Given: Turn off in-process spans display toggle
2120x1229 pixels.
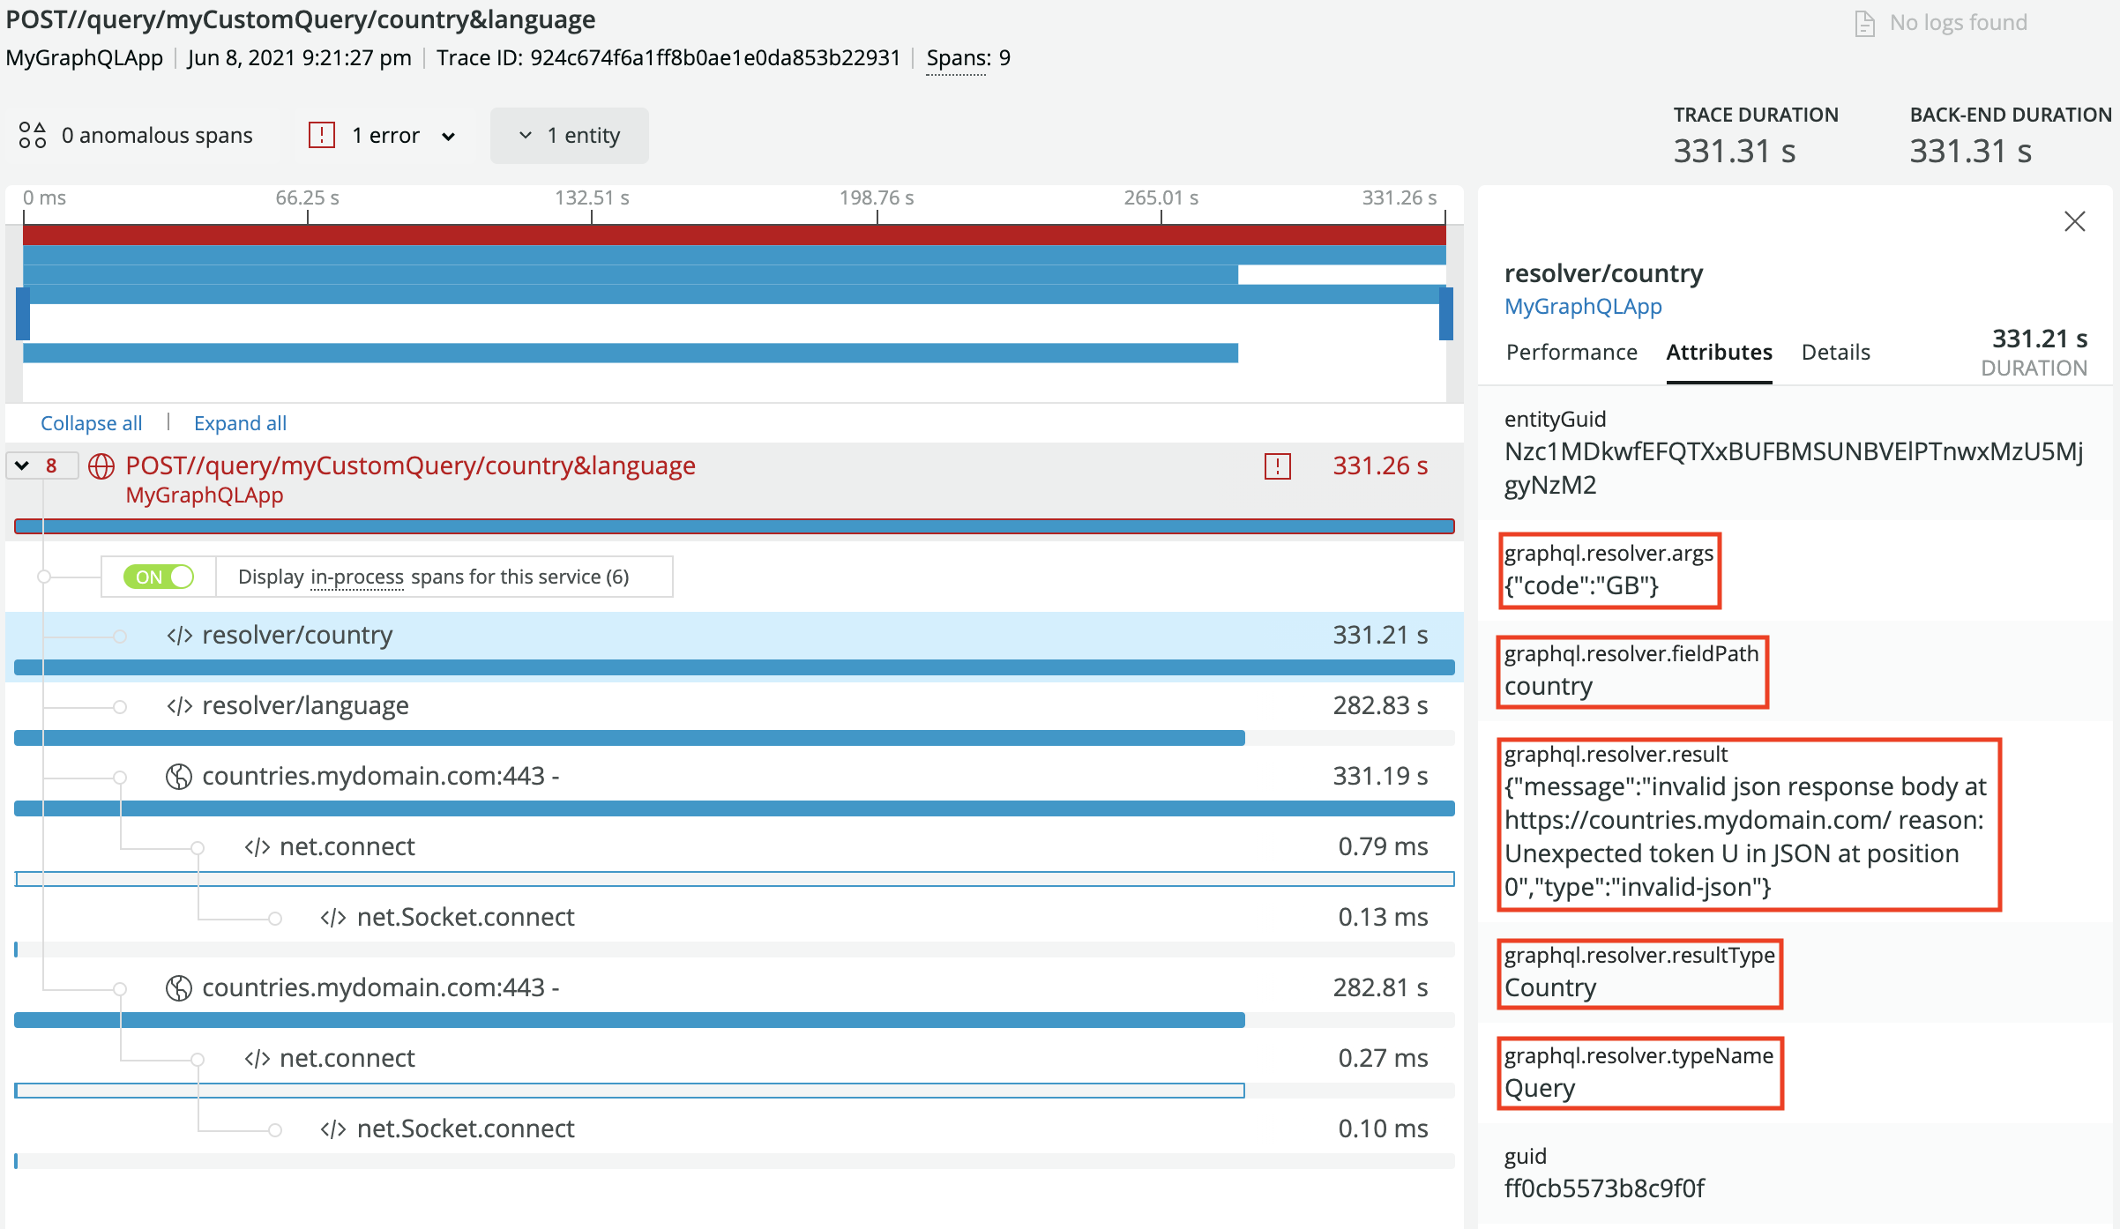Looking at the screenshot, I should coord(160,577).
